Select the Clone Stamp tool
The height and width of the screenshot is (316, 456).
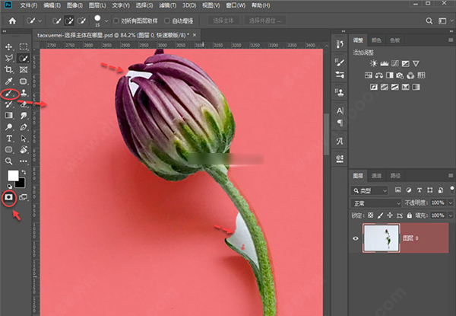(x=24, y=93)
